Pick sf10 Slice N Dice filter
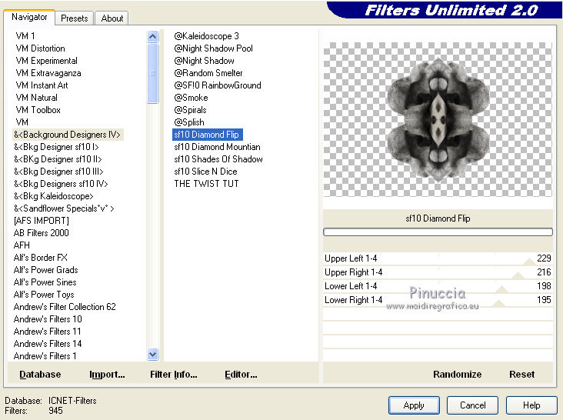The image size is (563, 420). pos(205,172)
